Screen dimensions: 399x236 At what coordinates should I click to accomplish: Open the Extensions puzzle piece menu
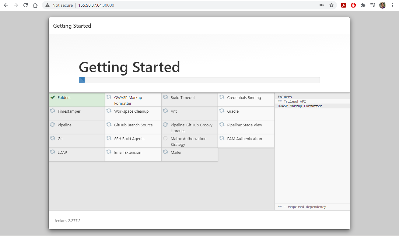click(363, 5)
